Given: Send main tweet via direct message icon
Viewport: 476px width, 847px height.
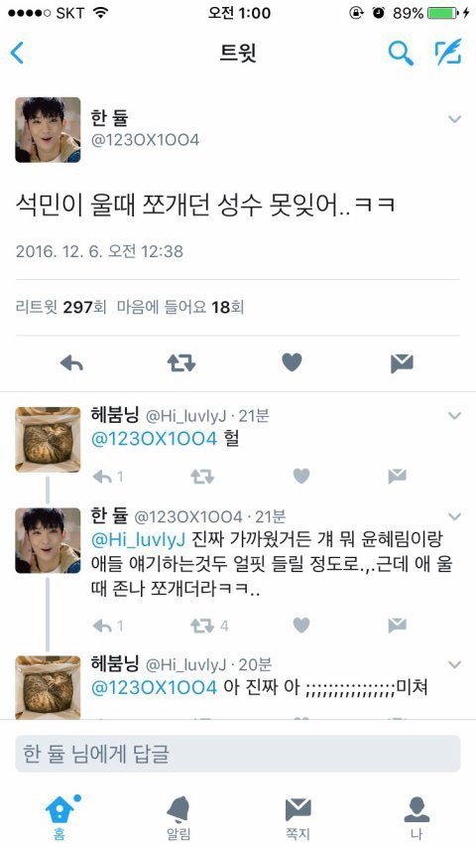Looking at the screenshot, I should pos(402,364).
